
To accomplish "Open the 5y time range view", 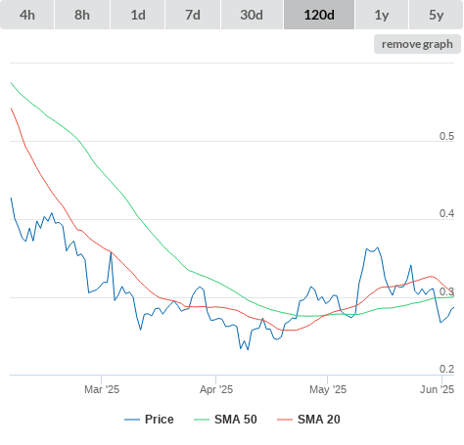I will pyautogui.click(x=436, y=15).
